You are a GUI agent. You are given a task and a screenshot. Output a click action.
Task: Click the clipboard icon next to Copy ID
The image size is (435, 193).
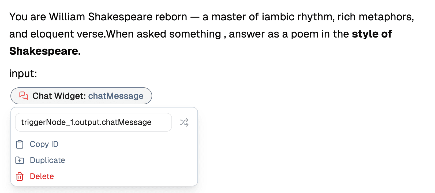(20, 144)
